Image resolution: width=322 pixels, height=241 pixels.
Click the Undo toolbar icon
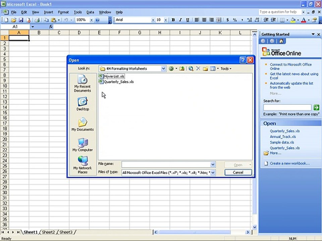(66, 20)
